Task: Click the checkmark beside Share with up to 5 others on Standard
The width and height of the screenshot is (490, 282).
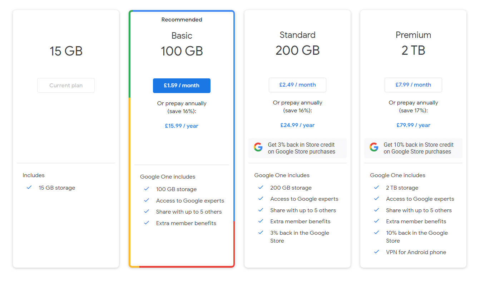Action: pos(261,210)
